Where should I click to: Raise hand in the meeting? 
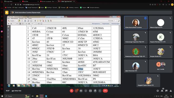pos(95,91)
